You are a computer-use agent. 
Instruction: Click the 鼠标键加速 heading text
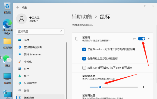click(x=89, y=95)
